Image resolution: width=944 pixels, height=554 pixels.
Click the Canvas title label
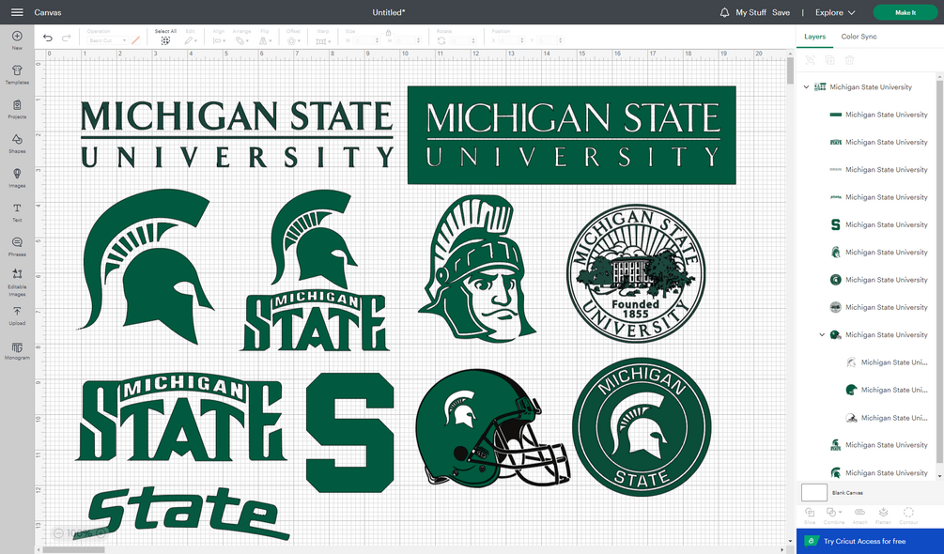click(48, 12)
